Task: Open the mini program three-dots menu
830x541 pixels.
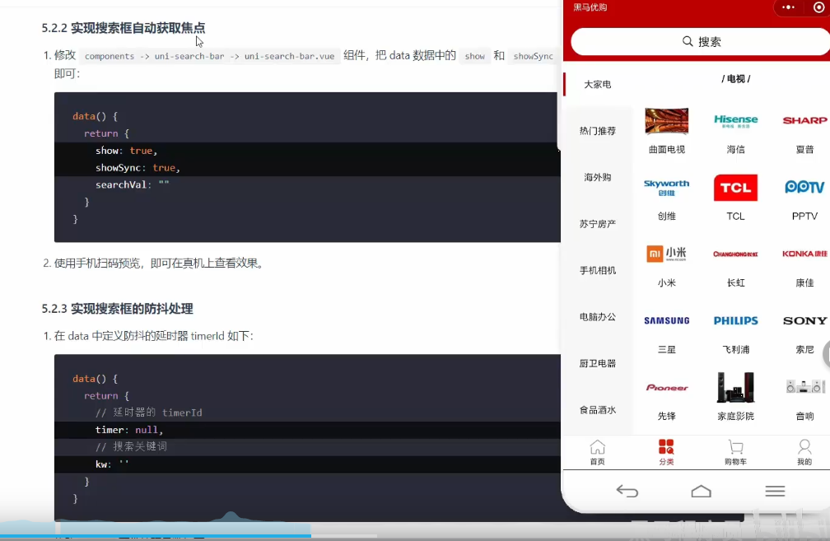Action: (x=789, y=7)
